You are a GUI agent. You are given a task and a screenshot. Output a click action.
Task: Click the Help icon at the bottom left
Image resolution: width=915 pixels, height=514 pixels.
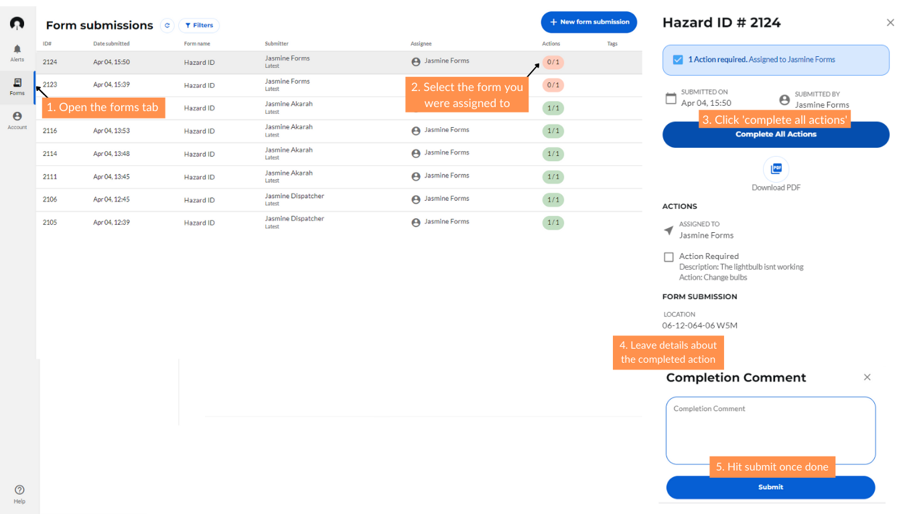[19, 490]
